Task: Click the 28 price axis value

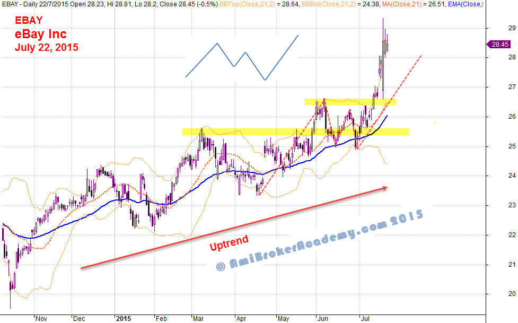Action: point(512,57)
